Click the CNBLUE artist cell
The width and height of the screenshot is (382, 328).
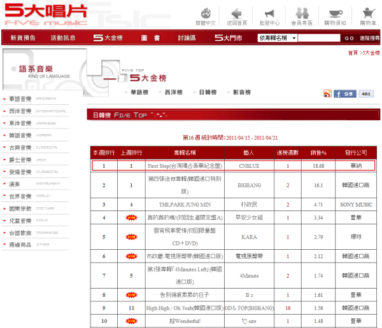[x=249, y=166]
